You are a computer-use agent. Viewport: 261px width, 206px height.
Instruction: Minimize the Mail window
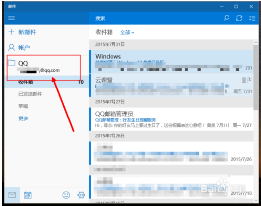[222, 7]
